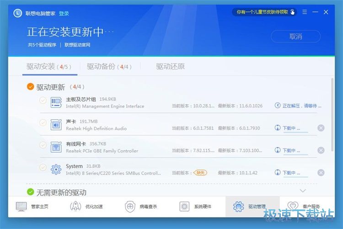The height and width of the screenshot is (229, 343).
Task: Click 最新版本:11.6.0.1026 value
Action: 240,106
